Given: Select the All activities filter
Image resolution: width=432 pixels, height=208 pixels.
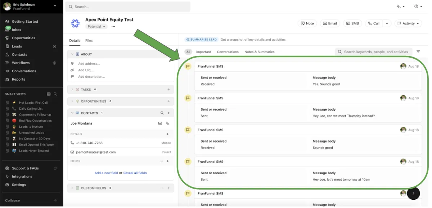Looking at the screenshot, I should point(188,51).
